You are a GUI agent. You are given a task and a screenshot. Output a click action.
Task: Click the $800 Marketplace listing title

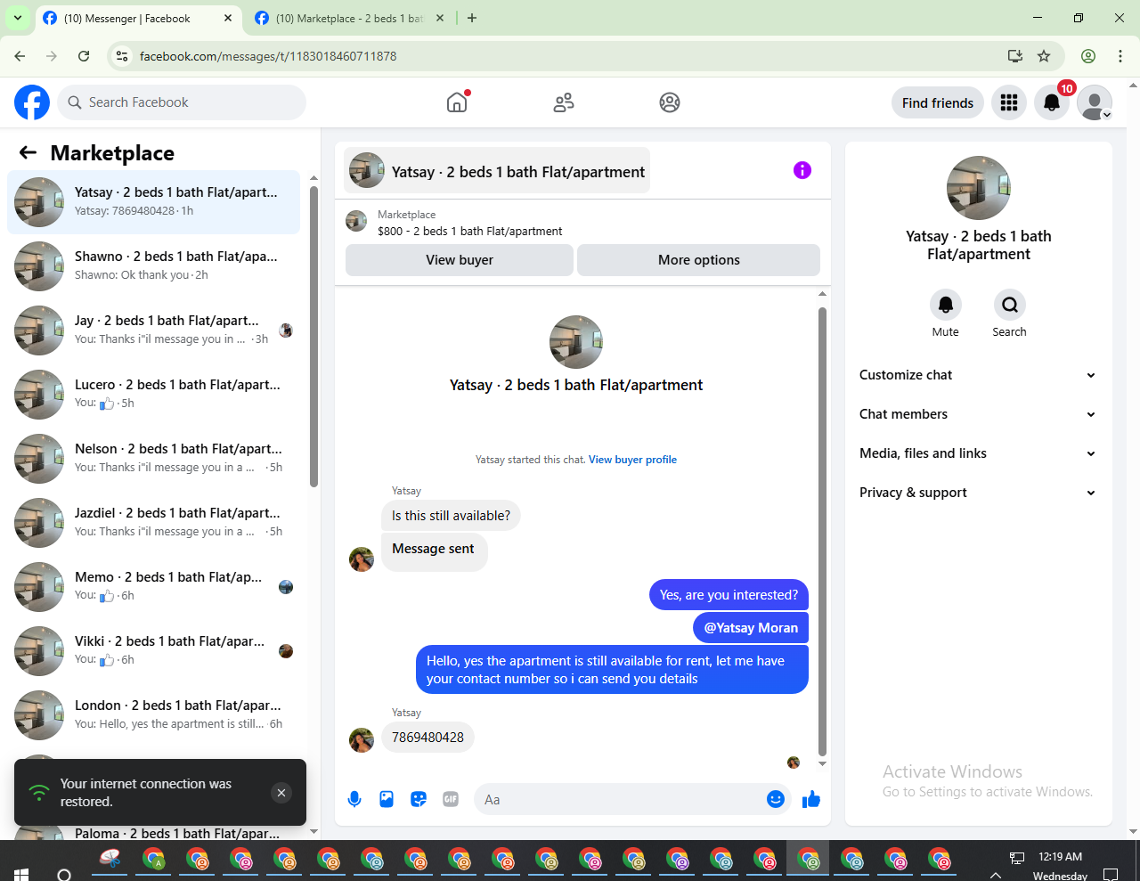click(470, 232)
